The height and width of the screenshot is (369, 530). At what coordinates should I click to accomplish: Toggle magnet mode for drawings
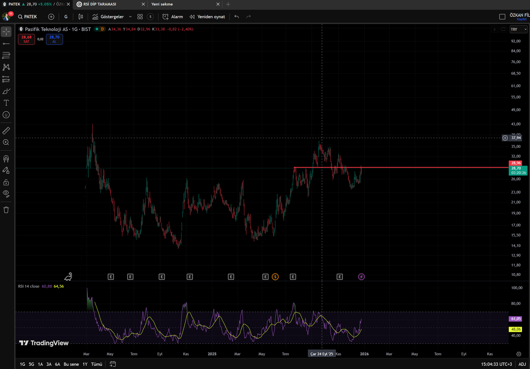tap(6, 158)
